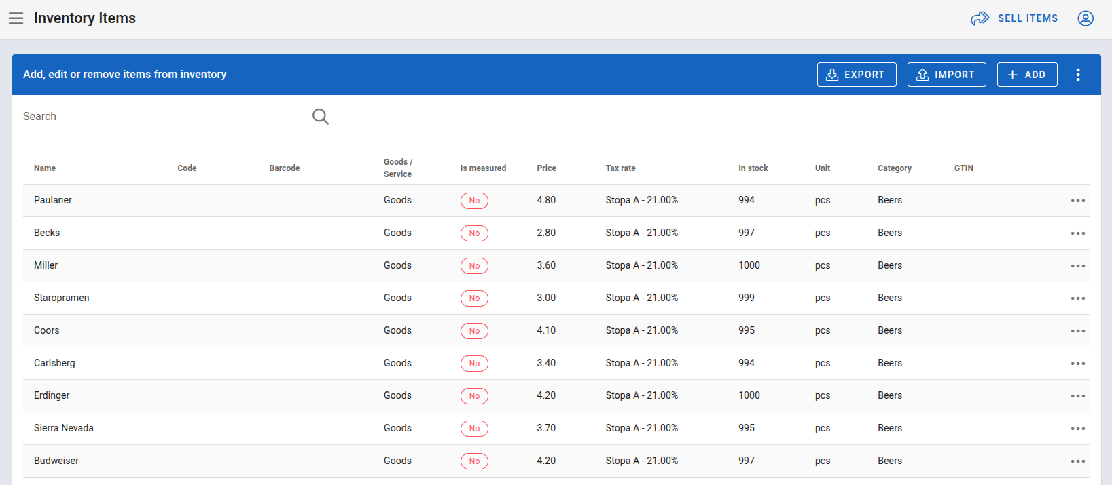Click Miller price 3.60

tap(546, 265)
